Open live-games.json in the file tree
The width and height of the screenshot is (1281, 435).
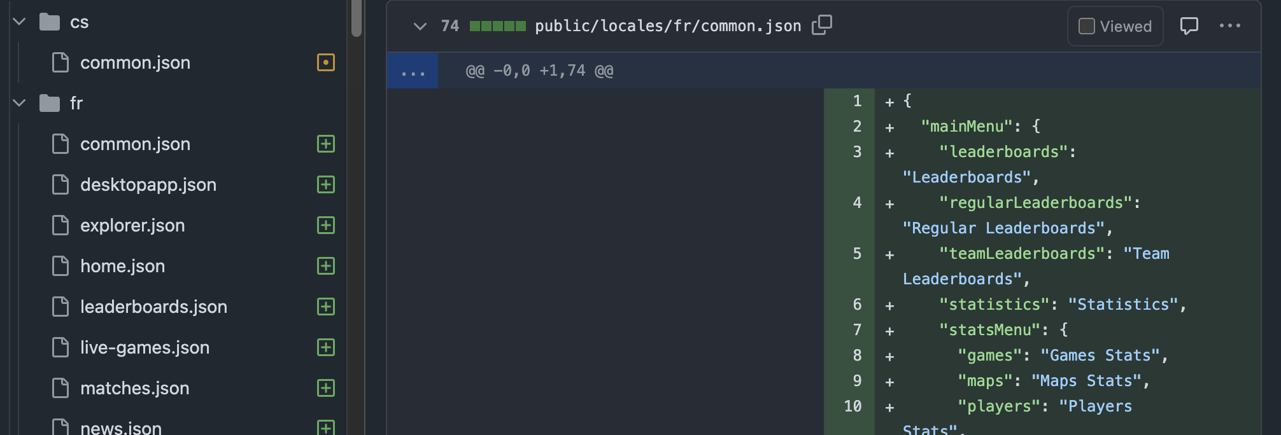[x=145, y=347]
